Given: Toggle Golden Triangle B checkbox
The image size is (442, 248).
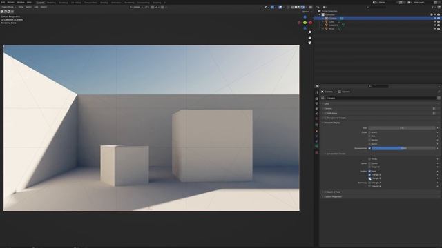Looking at the screenshot, I should (369, 178).
